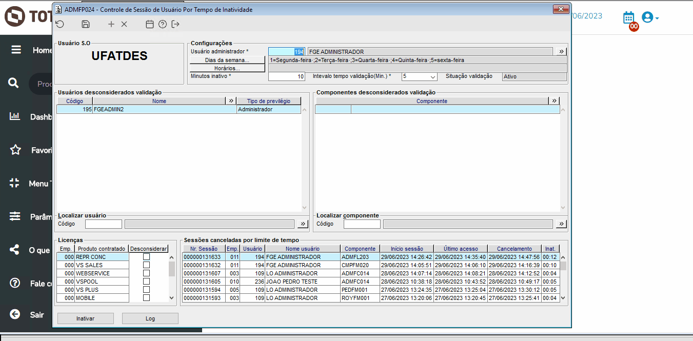
Task: Open help via question mark toolbar icon
Action: [163, 24]
